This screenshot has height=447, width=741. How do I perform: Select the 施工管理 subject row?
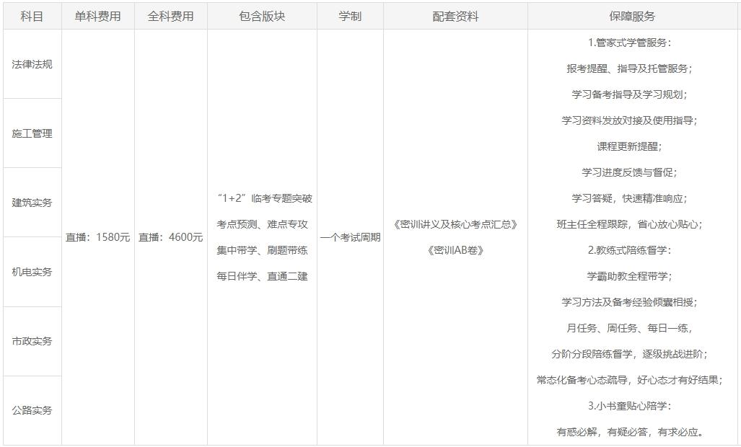(x=32, y=133)
